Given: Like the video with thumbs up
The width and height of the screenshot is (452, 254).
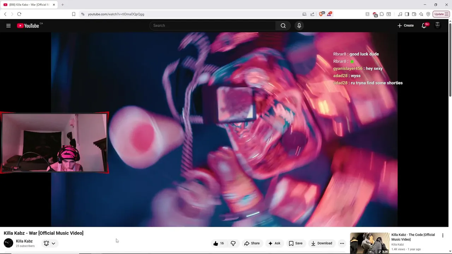Looking at the screenshot, I should 219,243.
